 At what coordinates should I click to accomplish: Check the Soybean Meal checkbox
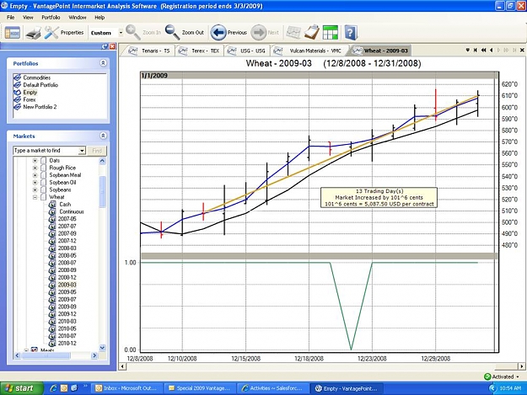click(x=43, y=175)
